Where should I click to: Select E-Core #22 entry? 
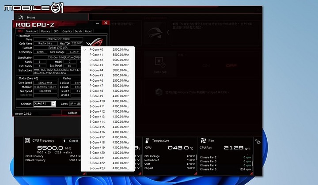point(107,163)
